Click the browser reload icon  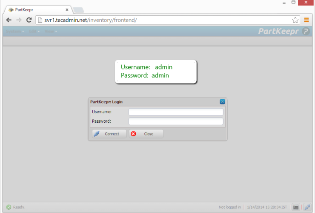pos(29,20)
